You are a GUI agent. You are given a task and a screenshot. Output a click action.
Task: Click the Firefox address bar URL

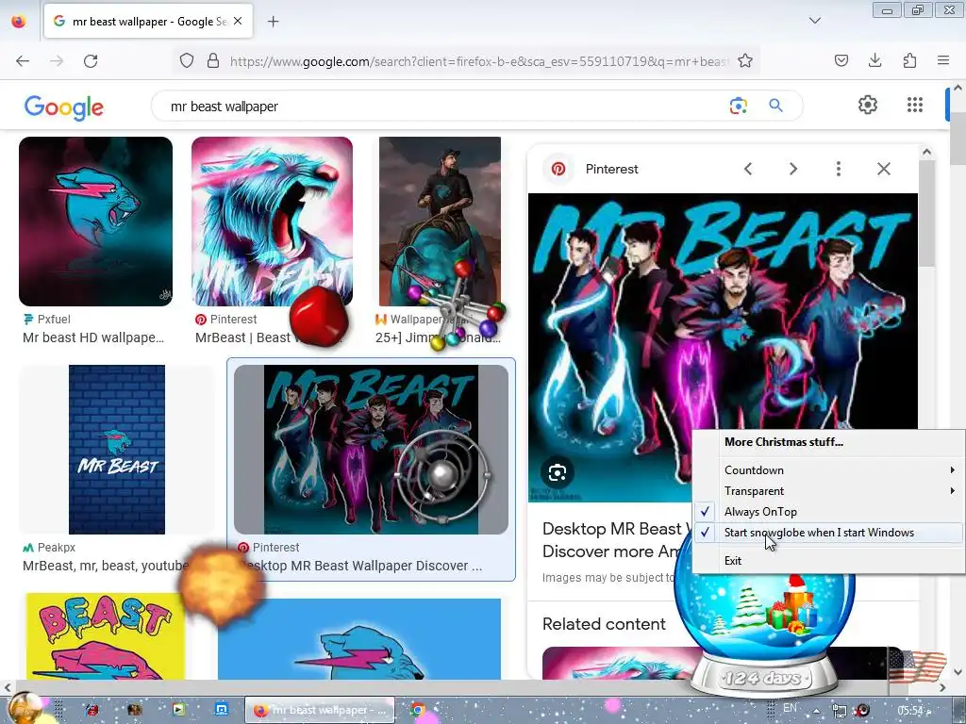coord(479,61)
